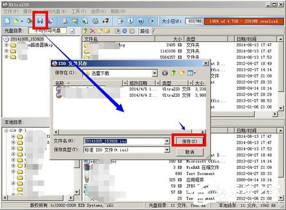Close the ISO 文件另存 dialog
This screenshot has width=286, height=210.
(x=206, y=63)
